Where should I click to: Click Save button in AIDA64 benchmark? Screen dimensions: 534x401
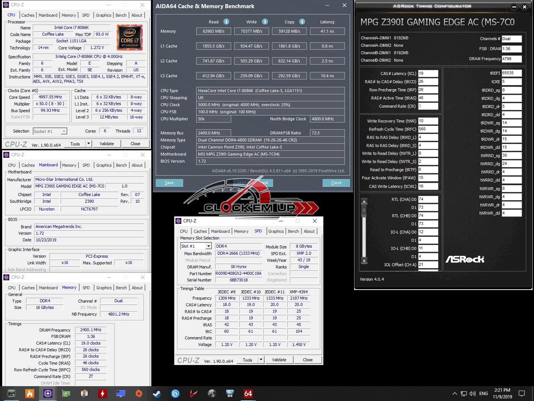click(x=169, y=183)
